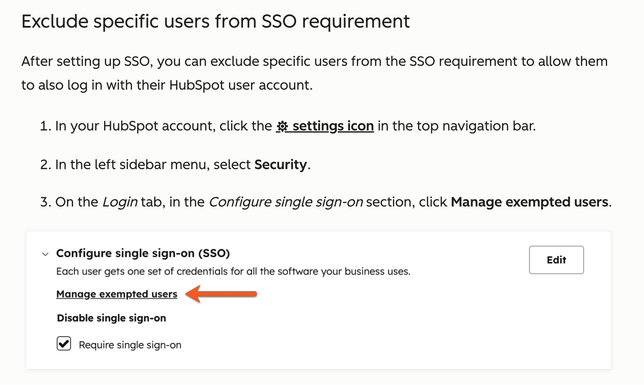This screenshot has width=644, height=385.
Task: Click italic "Configure single sign-on" in step three
Action: [x=285, y=202]
